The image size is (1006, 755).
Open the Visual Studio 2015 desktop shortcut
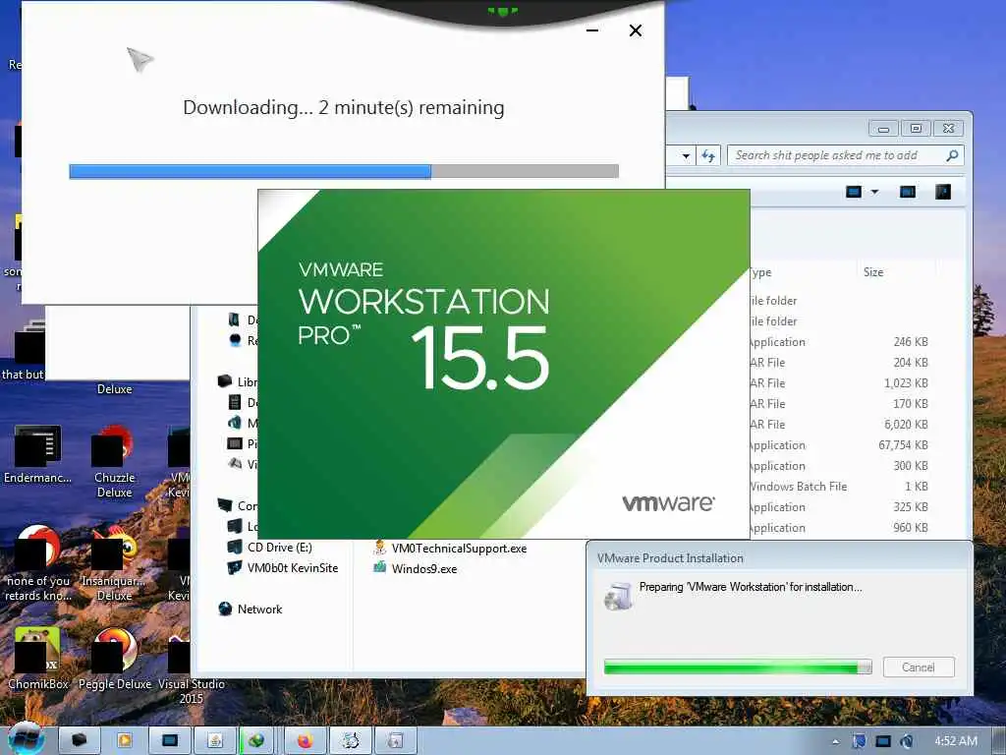coord(191,668)
